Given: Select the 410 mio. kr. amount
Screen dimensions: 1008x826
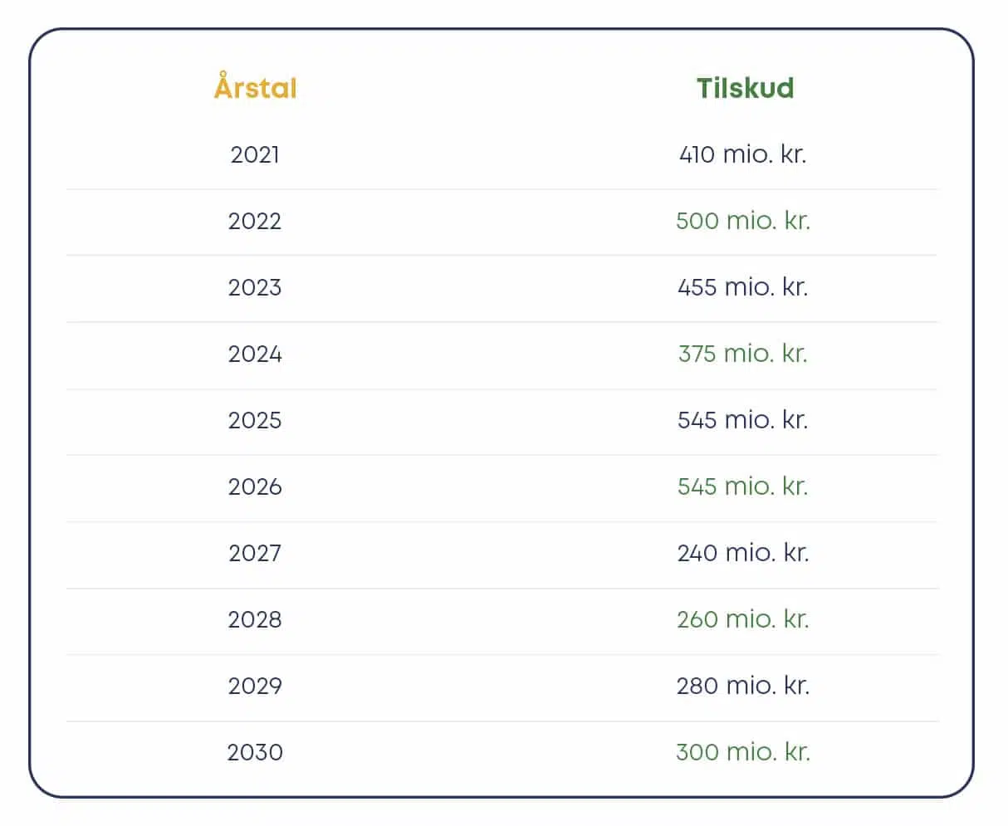Looking at the screenshot, I should click(742, 154).
